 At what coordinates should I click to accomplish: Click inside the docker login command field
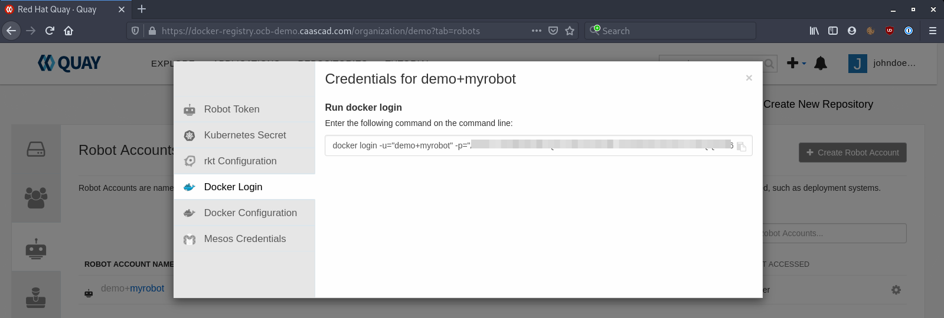(538, 145)
